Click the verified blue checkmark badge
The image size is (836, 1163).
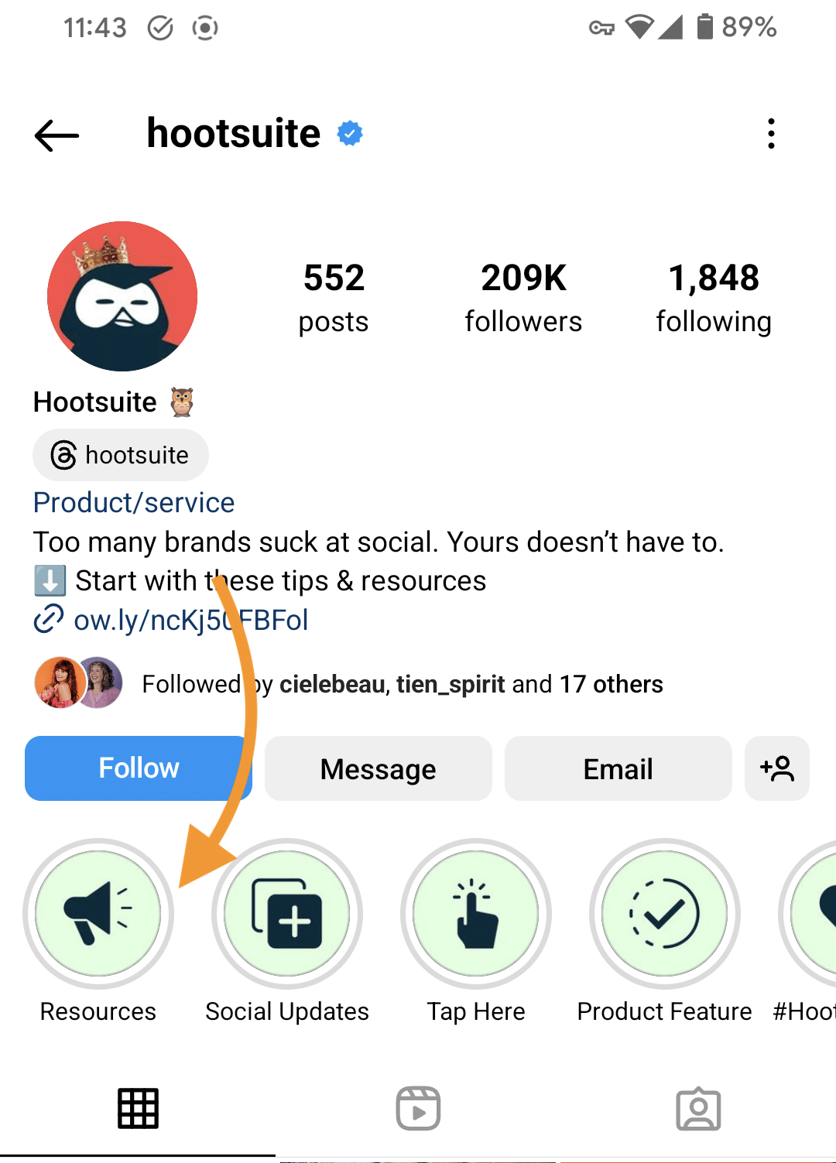349,132
